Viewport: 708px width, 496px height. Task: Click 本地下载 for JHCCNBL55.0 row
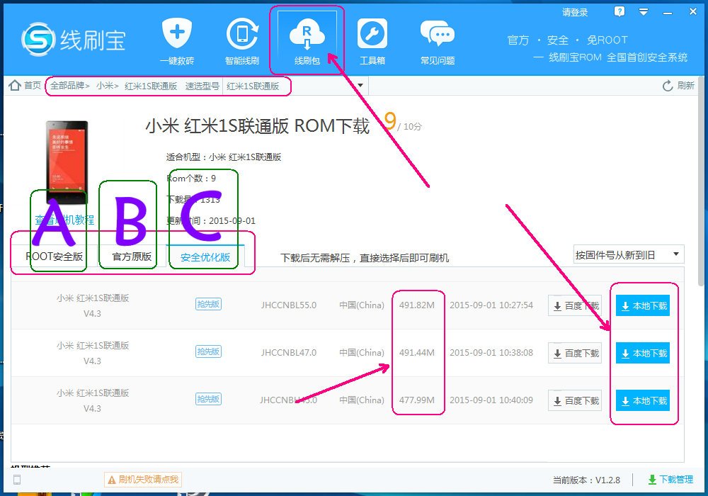[643, 306]
